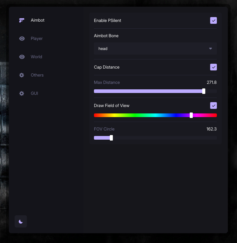Click the Aimbot Bone dropdown arrow

click(210, 49)
